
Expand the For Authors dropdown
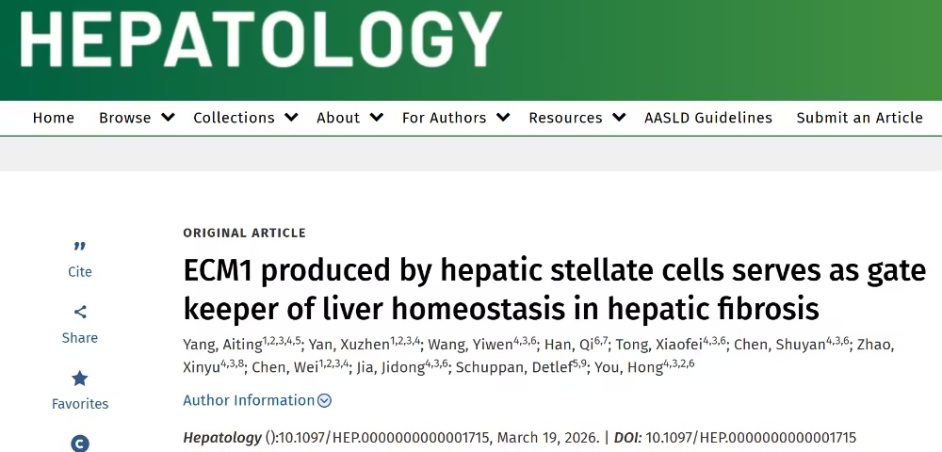503,118
